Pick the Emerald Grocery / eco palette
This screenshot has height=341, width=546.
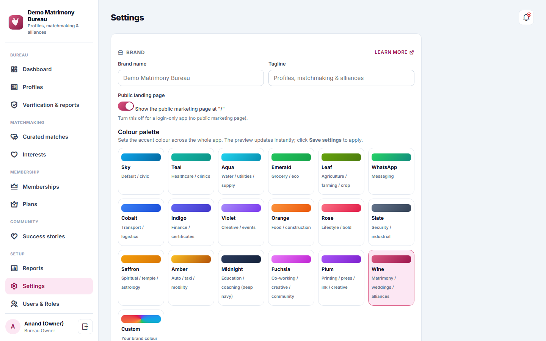(x=291, y=171)
